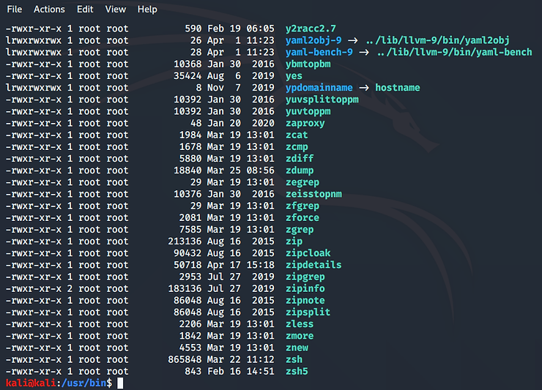Click the lrwxrwxrwx permissions on ypdomainname row

click(34, 88)
